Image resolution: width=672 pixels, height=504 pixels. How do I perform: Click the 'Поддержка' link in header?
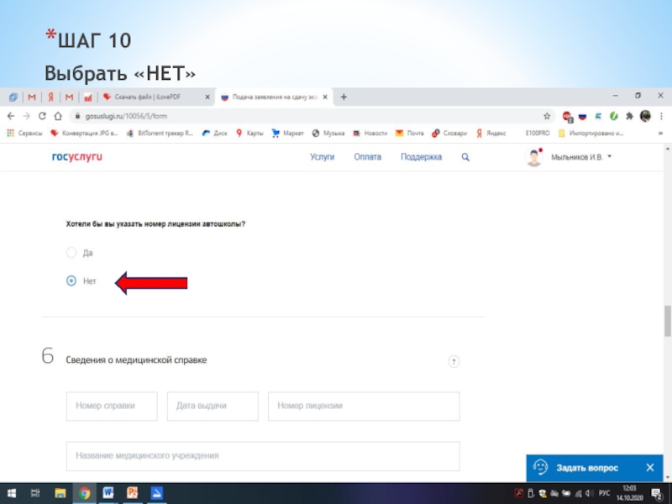(x=421, y=157)
